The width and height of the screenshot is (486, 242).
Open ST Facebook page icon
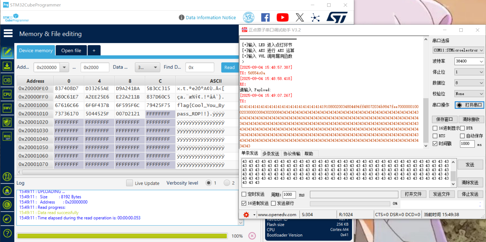click(265, 17)
